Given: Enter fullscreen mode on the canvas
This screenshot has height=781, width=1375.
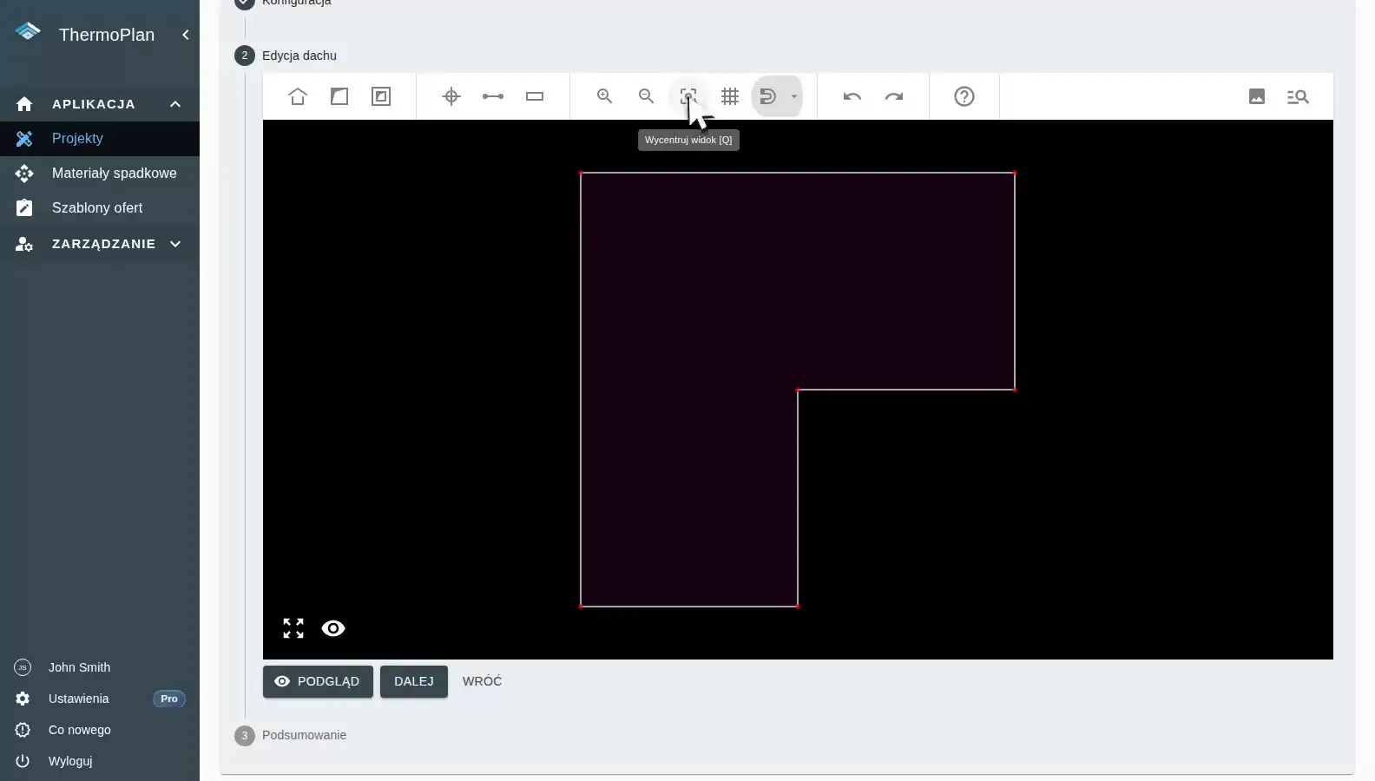Looking at the screenshot, I should (x=293, y=628).
